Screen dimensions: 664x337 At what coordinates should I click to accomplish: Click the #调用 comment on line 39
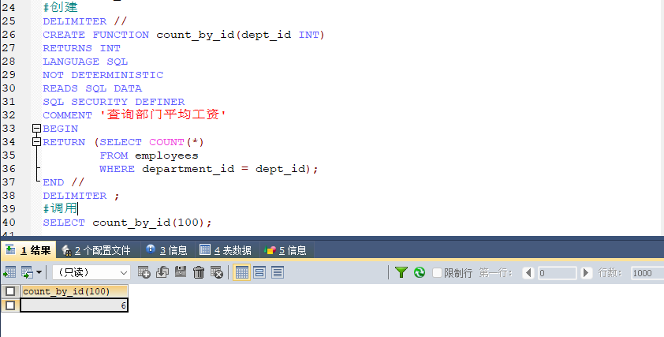(60, 208)
